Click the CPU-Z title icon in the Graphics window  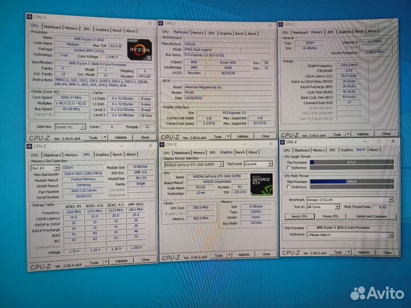pos(162,144)
